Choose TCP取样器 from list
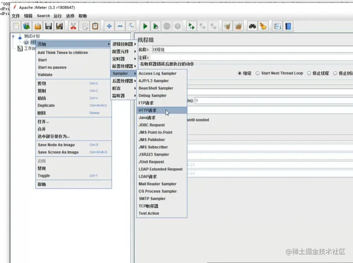 click(162, 206)
